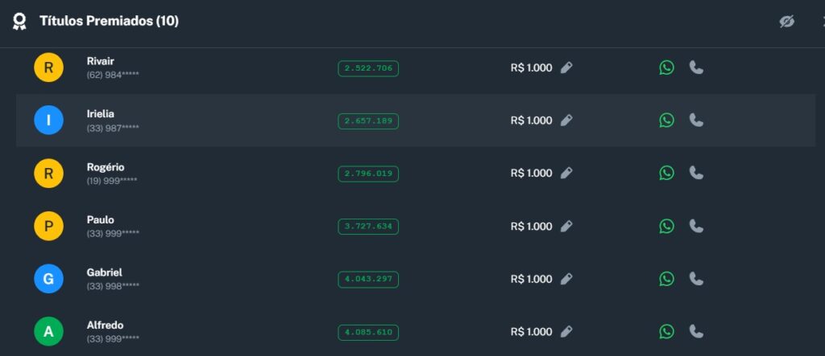Select ticket number badge 4.043.297

(368, 280)
